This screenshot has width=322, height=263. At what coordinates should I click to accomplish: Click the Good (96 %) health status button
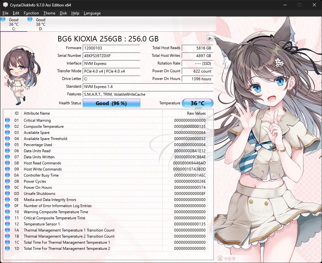click(111, 103)
